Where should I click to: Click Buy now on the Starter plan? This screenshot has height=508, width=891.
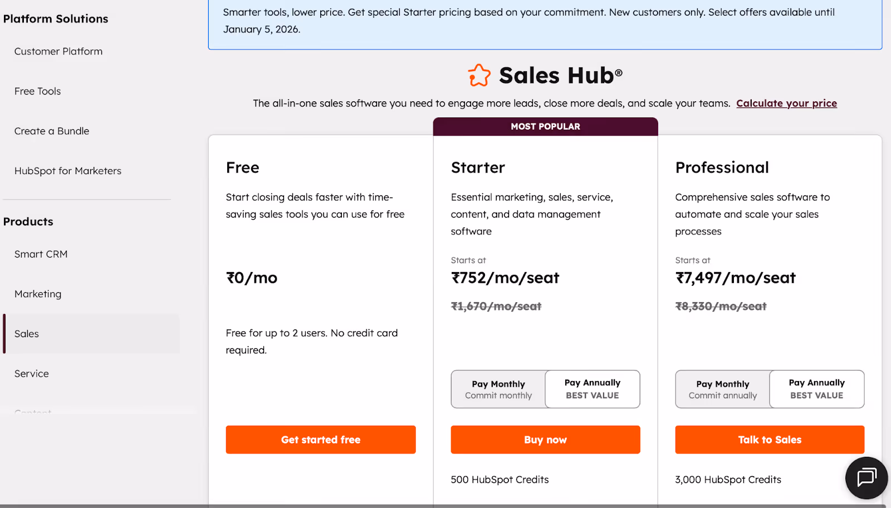545,440
